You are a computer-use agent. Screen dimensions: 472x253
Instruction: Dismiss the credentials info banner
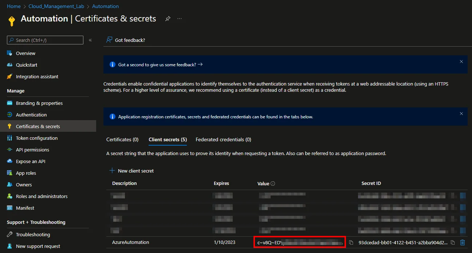(x=461, y=114)
